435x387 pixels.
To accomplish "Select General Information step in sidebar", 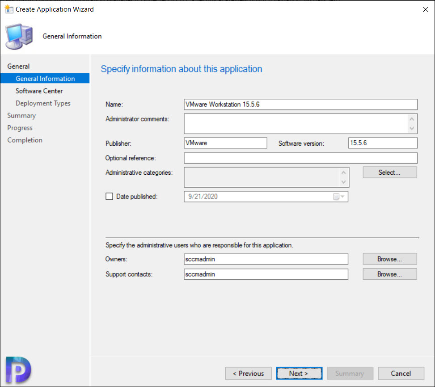I will point(45,79).
